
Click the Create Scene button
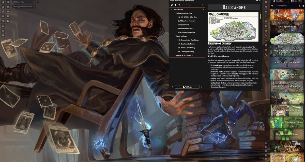pos(279,1)
